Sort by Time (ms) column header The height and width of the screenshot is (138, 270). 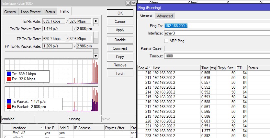click(208, 68)
